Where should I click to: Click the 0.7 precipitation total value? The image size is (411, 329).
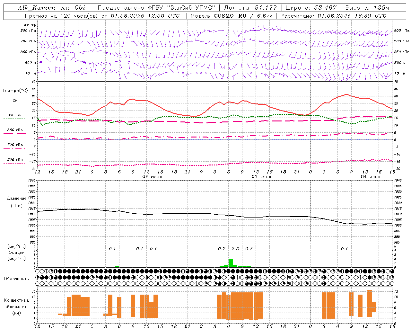[x=222, y=249]
